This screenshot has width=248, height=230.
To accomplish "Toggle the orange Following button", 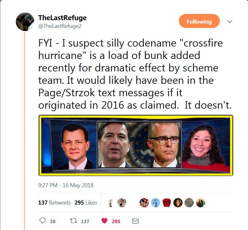I will coord(199,22).
